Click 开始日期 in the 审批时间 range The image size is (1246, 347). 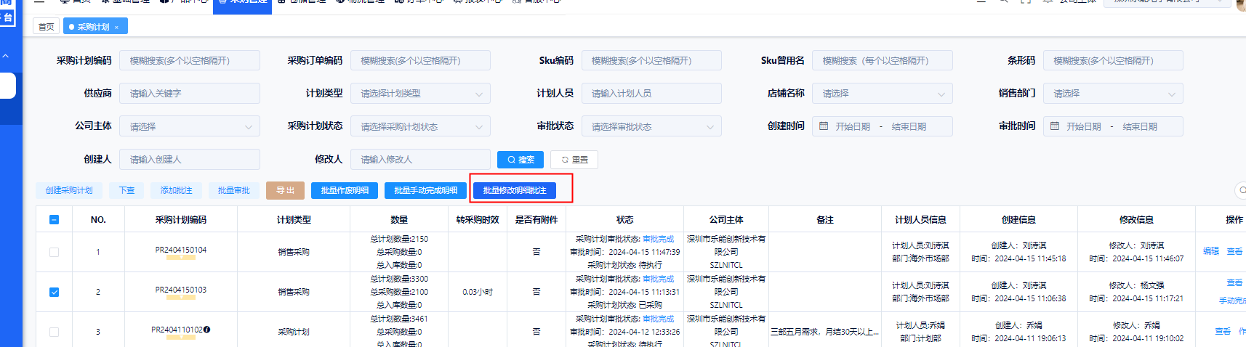click(x=1084, y=126)
